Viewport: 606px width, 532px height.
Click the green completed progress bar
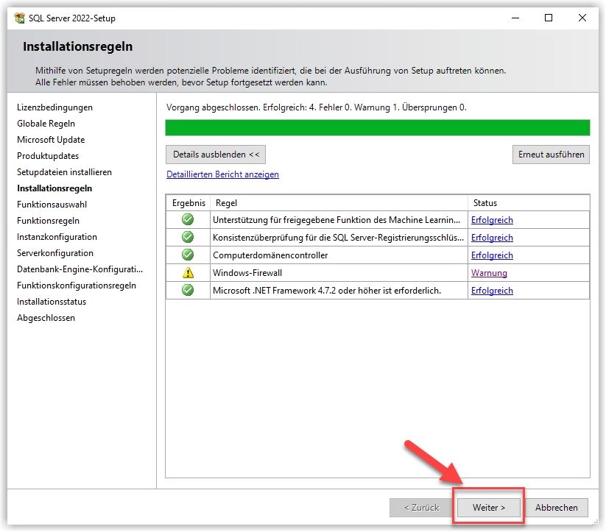coord(378,128)
